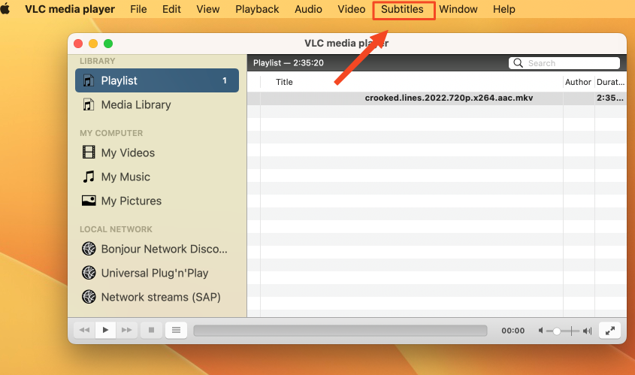Click the Network streams globe icon

pos(89,297)
